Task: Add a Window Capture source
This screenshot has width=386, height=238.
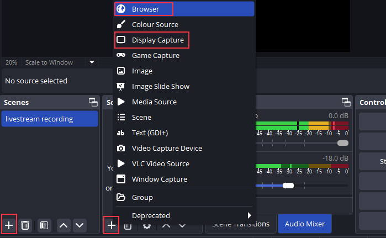Action: 159,179
